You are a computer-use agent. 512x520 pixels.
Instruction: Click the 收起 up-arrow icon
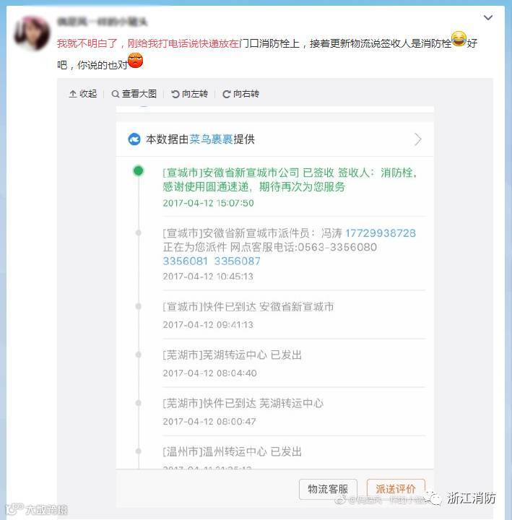(x=73, y=94)
